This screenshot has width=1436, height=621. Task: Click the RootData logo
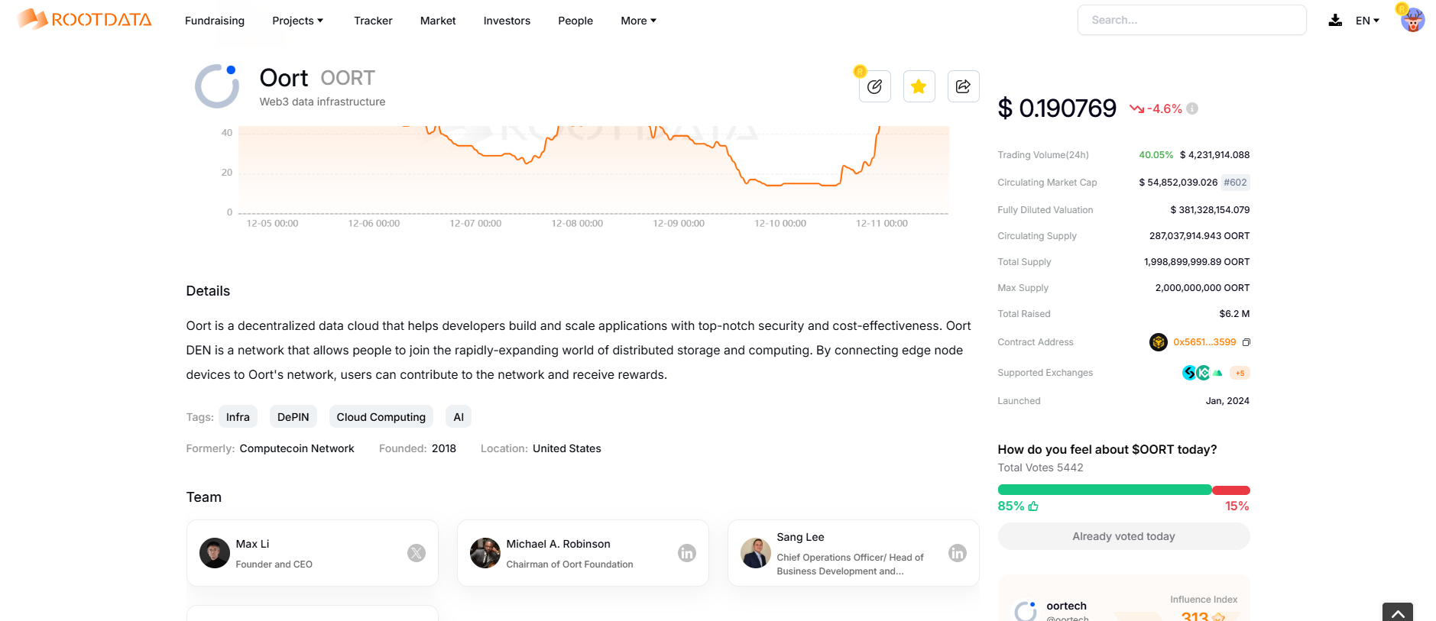tap(84, 19)
